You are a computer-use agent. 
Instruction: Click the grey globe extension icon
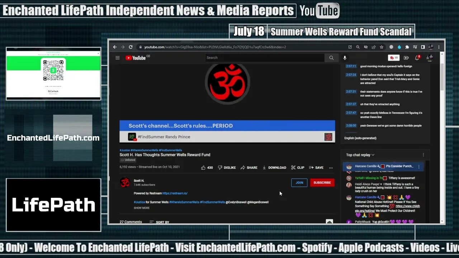point(391,47)
